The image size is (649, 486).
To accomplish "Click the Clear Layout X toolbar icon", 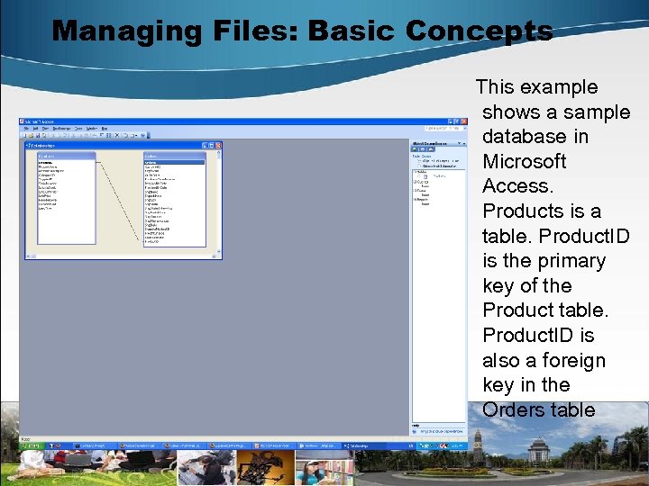I will 117,135.
